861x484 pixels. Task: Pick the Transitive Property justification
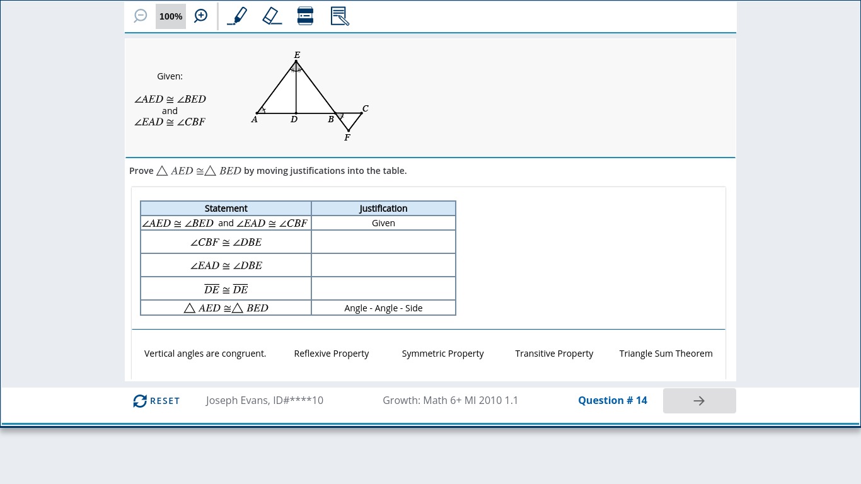coord(554,354)
